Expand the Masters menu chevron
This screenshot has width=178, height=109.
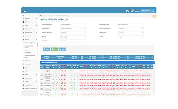[x=37, y=18]
